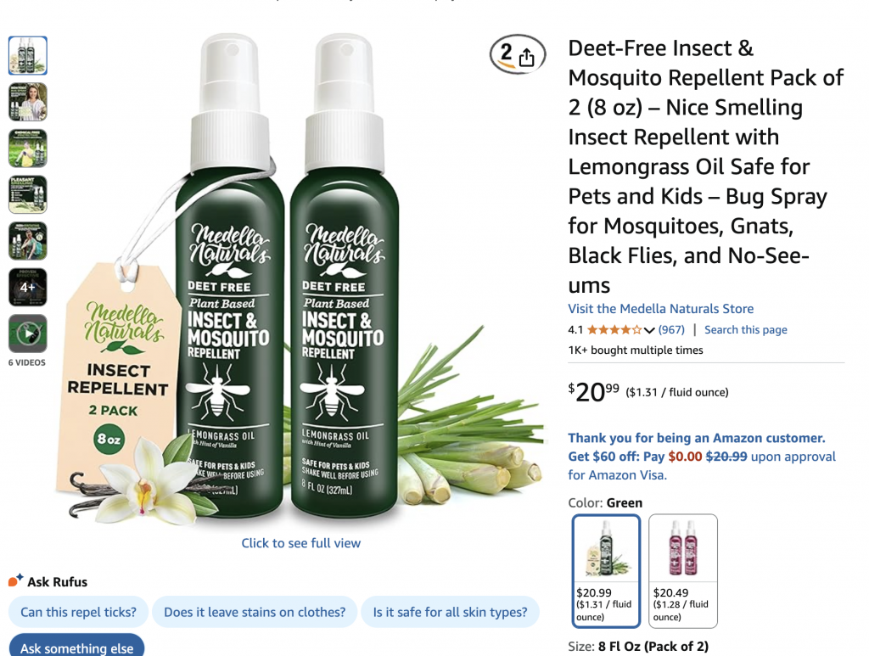Expand the ratings dropdown chevron
The image size is (869, 656).
click(649, 331)
